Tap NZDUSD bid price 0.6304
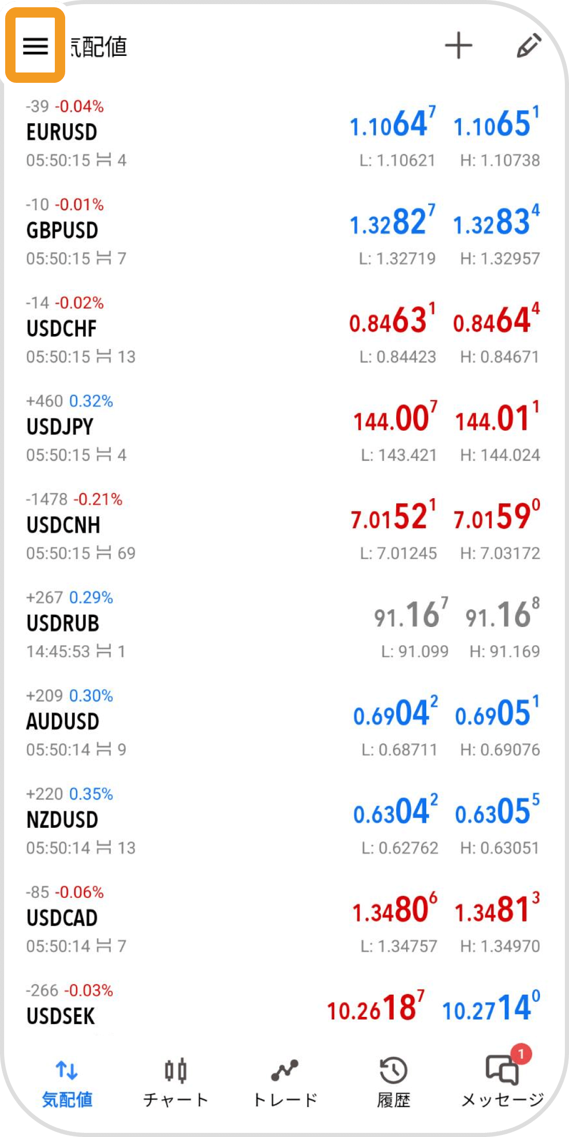Screen dimensions: 569x1137 click(x=395, y=811)
